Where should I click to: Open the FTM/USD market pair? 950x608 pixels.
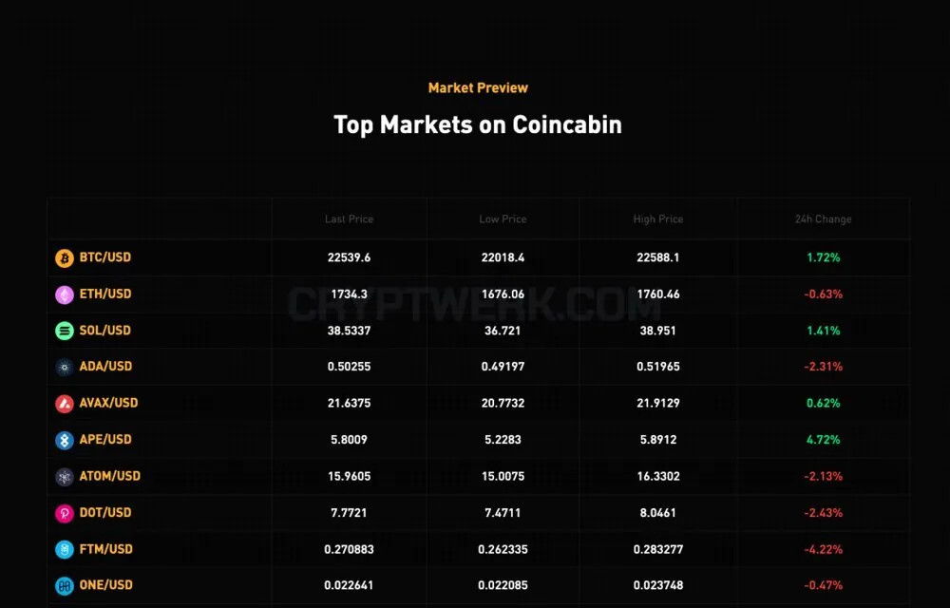tap(106, 549)
